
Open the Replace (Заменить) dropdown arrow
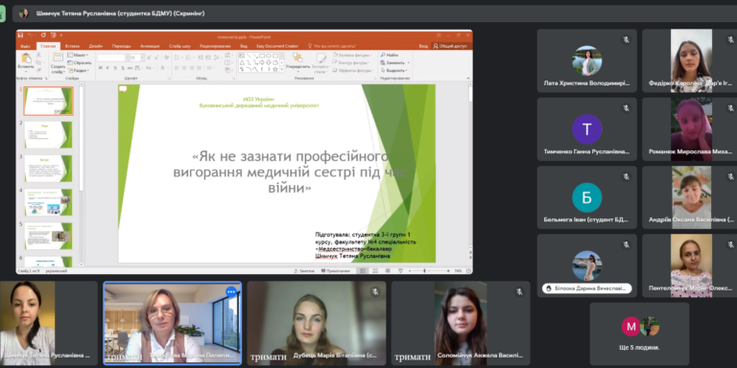coord(409,62)
